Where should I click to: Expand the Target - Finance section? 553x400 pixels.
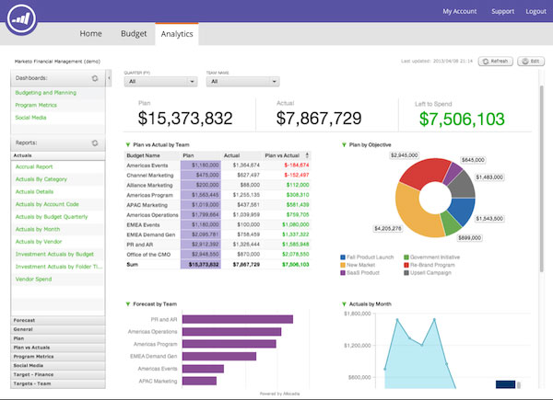click(58, 374)
